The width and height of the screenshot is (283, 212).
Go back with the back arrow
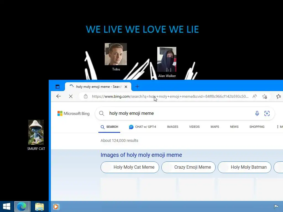coord(59,96)
